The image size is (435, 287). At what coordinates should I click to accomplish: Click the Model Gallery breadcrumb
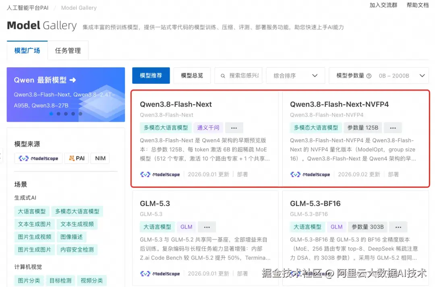tap(79, 8)
